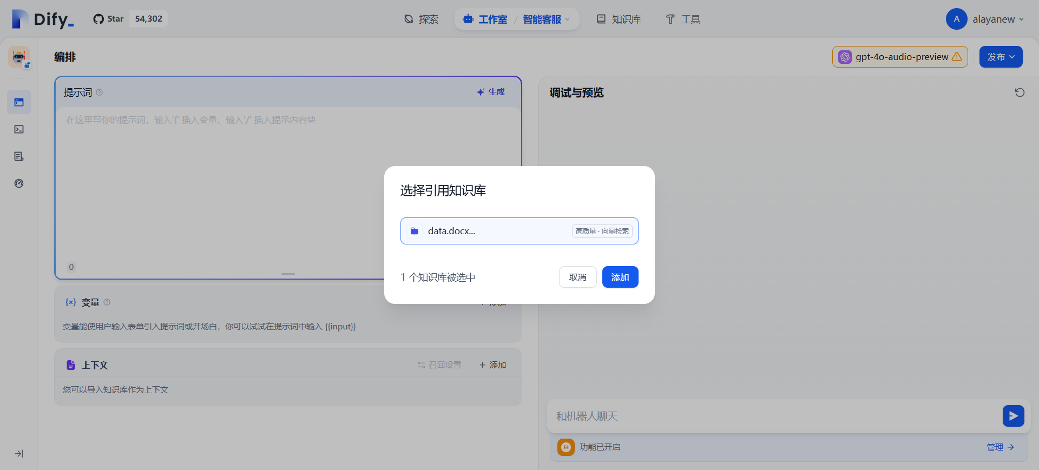Expand the 发布 publish dropdown

1001,57
